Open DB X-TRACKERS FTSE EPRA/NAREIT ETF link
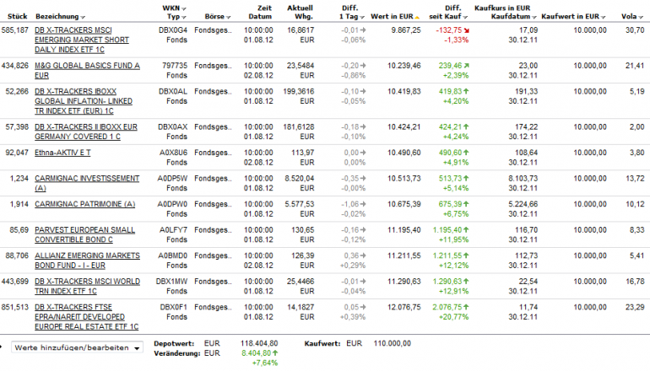The image size is (650, 371). pos(86,317)
